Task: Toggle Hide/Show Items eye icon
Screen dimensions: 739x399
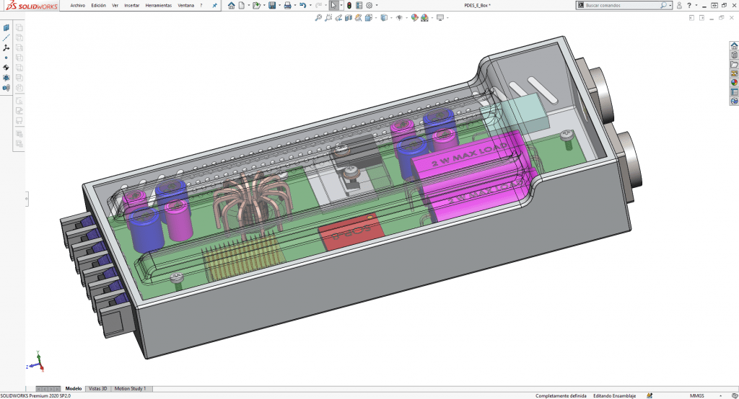Action: coord(400,18)
